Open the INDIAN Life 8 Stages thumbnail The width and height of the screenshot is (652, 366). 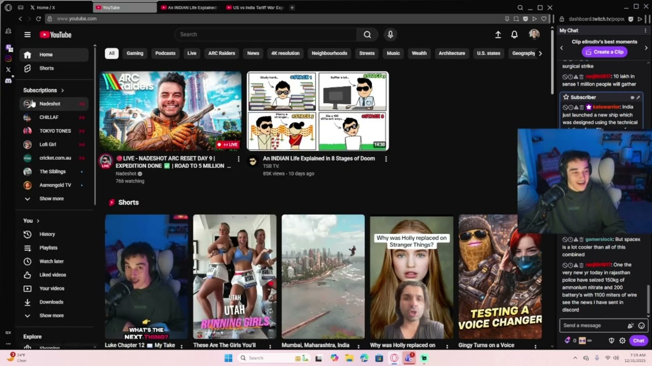(318, 111)
